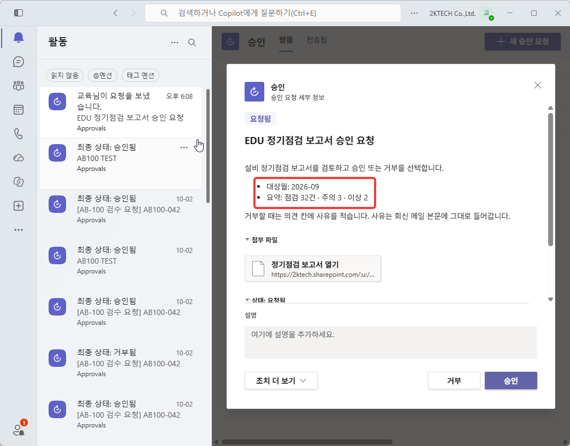This screenshot has height=446, width=570.
Task: Click the 거부 button
Action: [454, 380]
